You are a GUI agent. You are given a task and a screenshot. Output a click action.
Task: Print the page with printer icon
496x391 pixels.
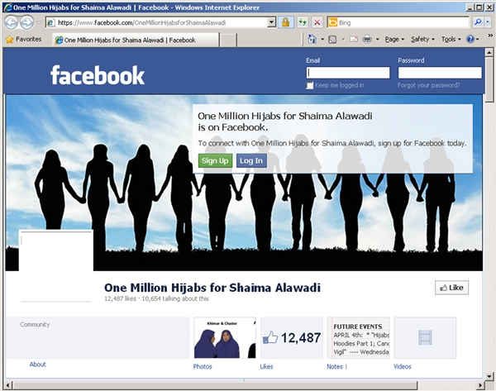pos(367,39)
